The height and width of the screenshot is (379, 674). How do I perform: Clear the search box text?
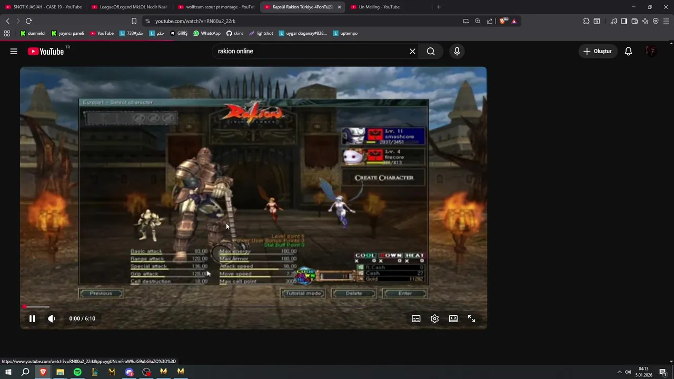pyautogui.click(x=412, y=51)
